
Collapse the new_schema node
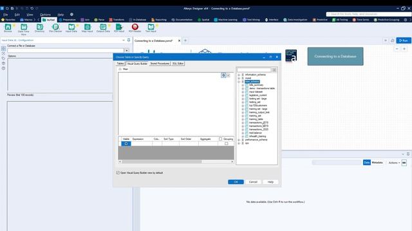tap(239, 81)
